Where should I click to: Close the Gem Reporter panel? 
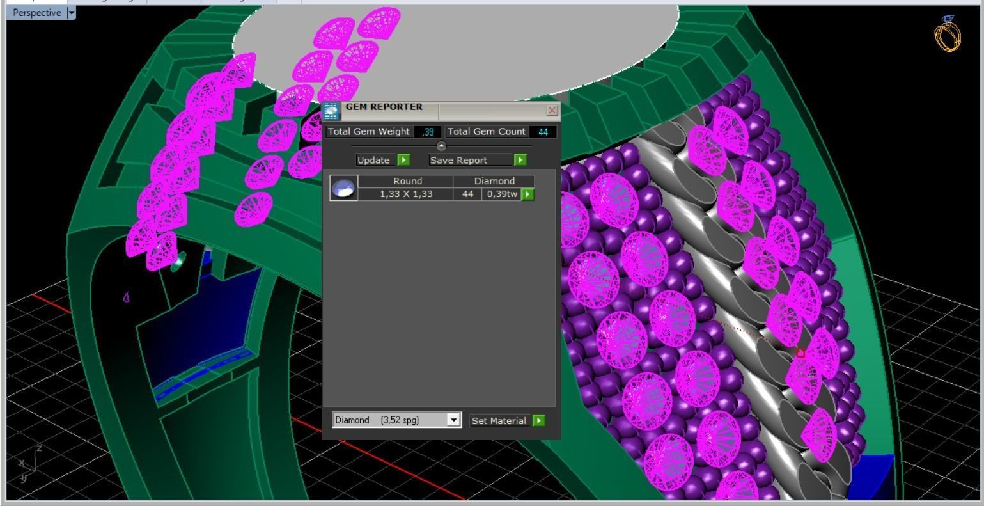tap(552, 110)
